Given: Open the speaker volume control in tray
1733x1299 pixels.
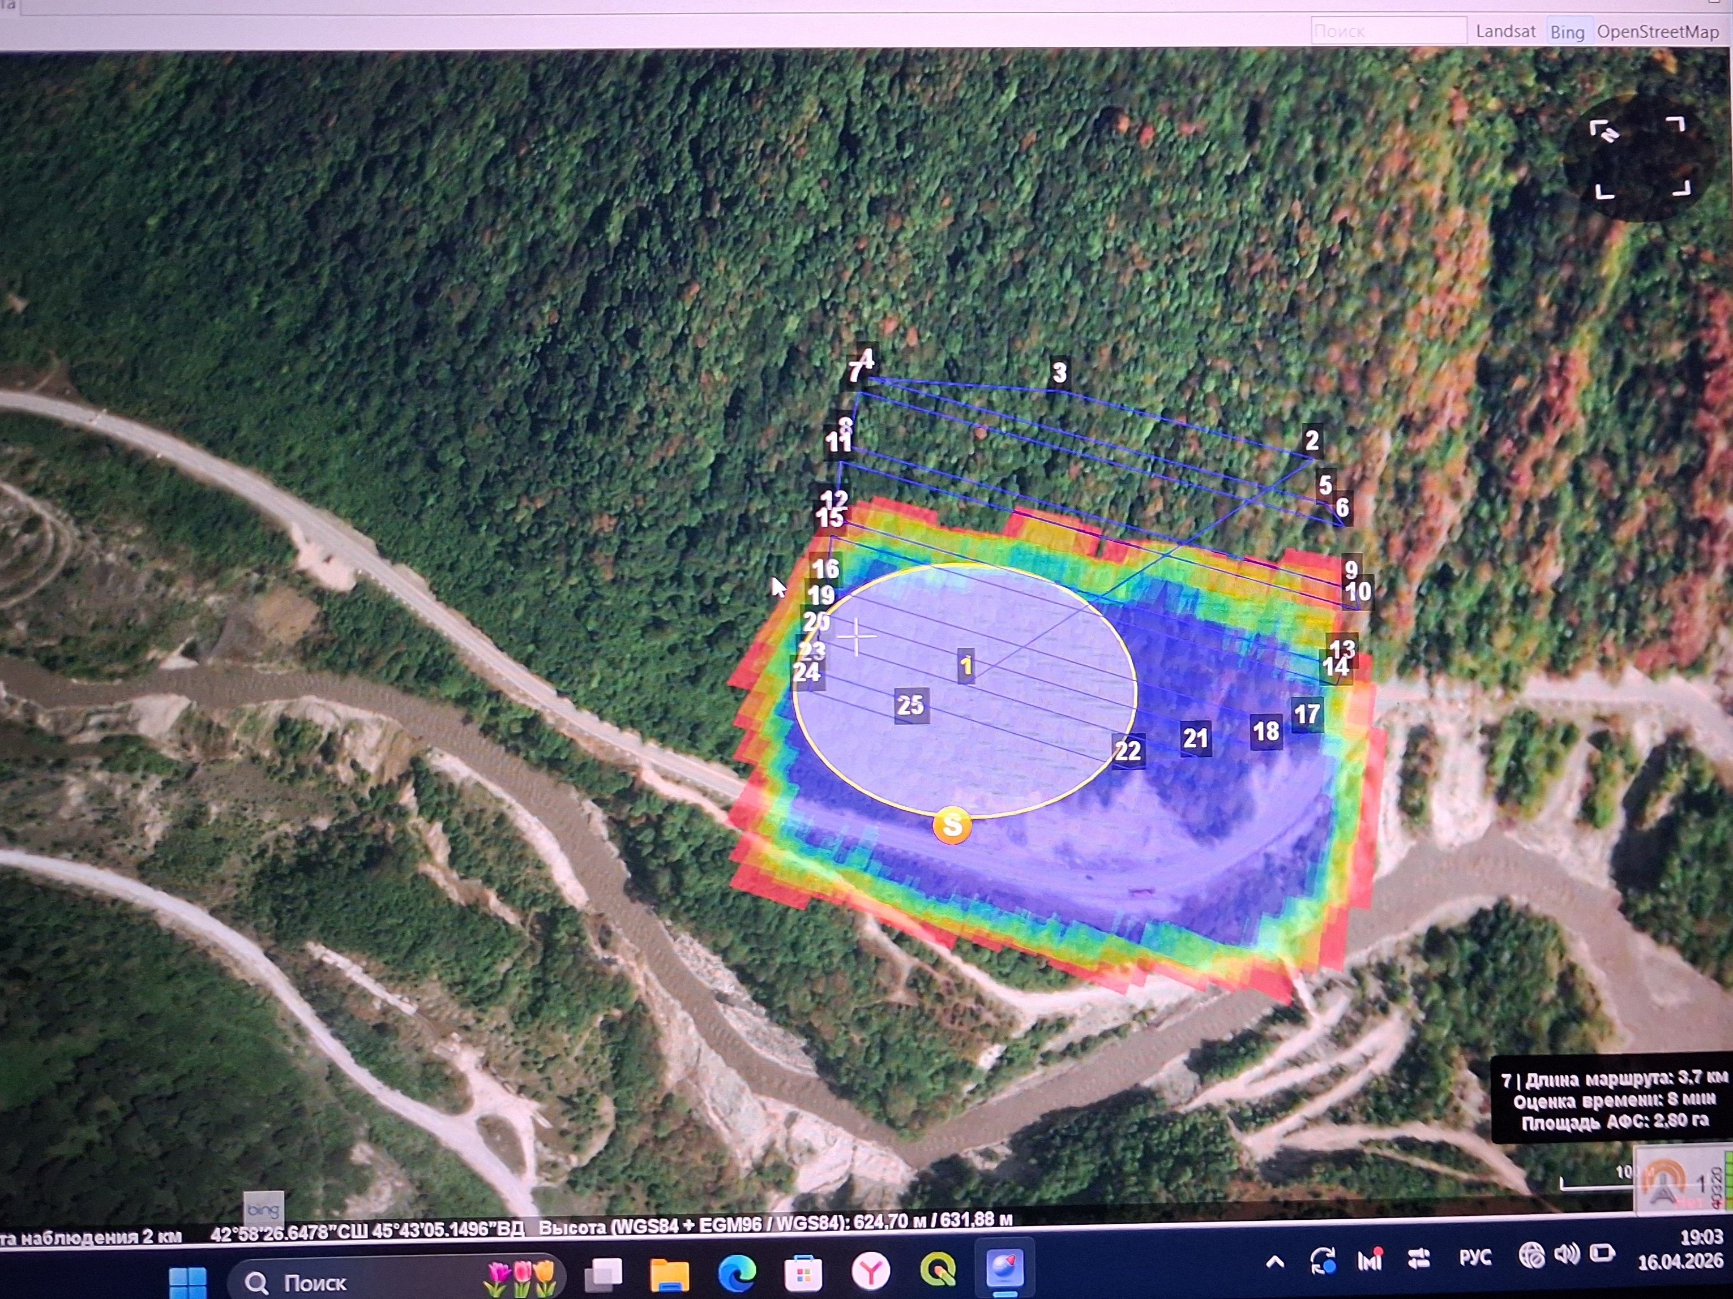Looking at the screenshot, I should pos(1566,1254).
